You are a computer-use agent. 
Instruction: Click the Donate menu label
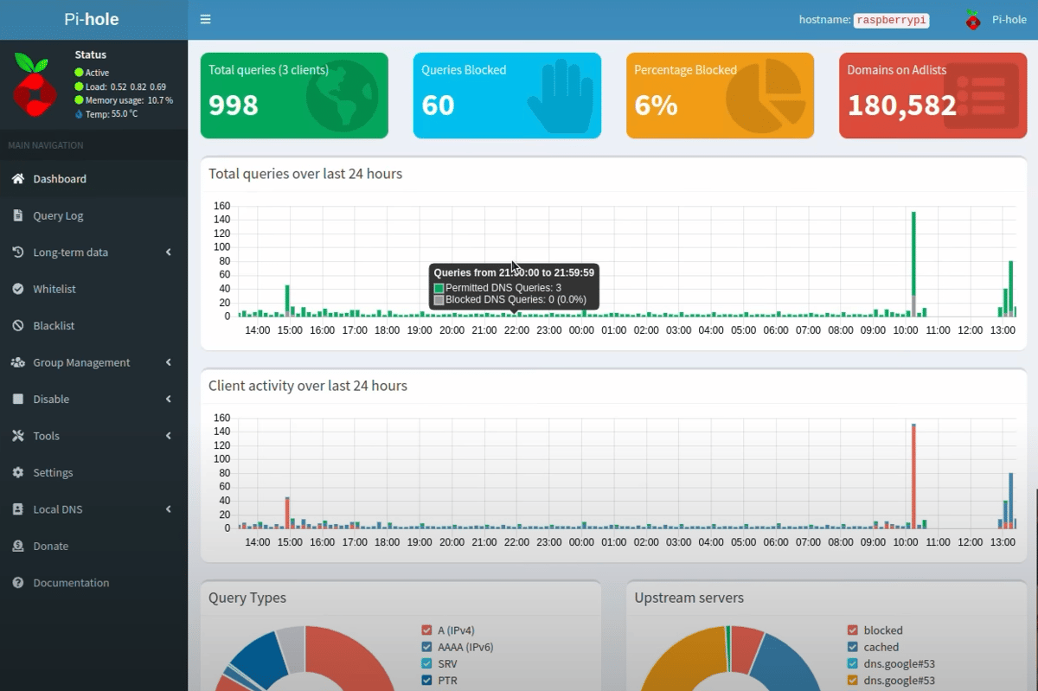coord(50,547)
